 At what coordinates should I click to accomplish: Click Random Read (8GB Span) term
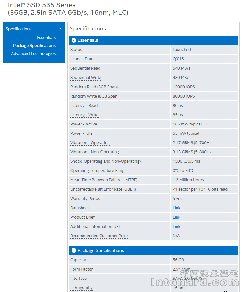[94, 87]
